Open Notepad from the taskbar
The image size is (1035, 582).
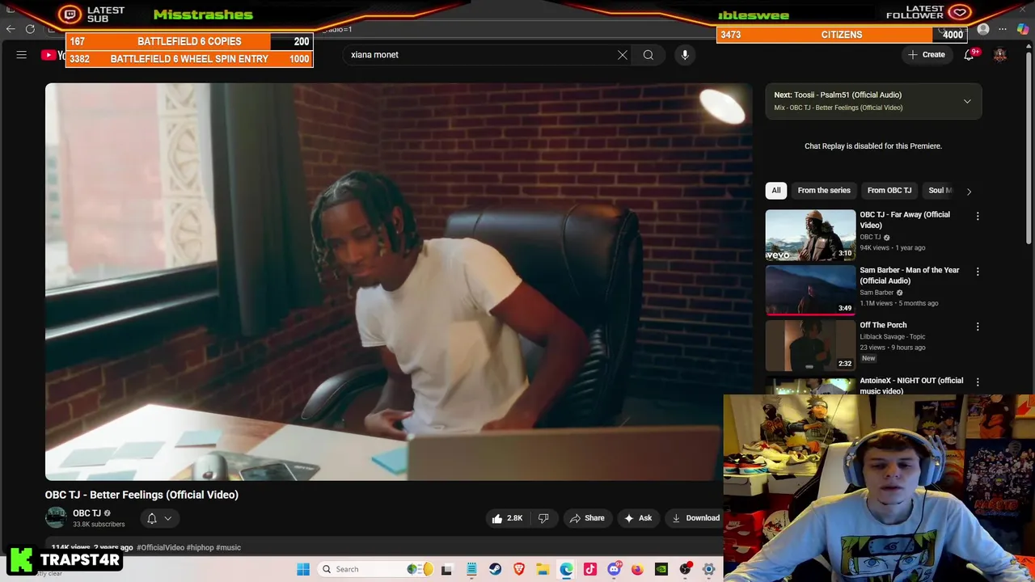pos(471,569)
